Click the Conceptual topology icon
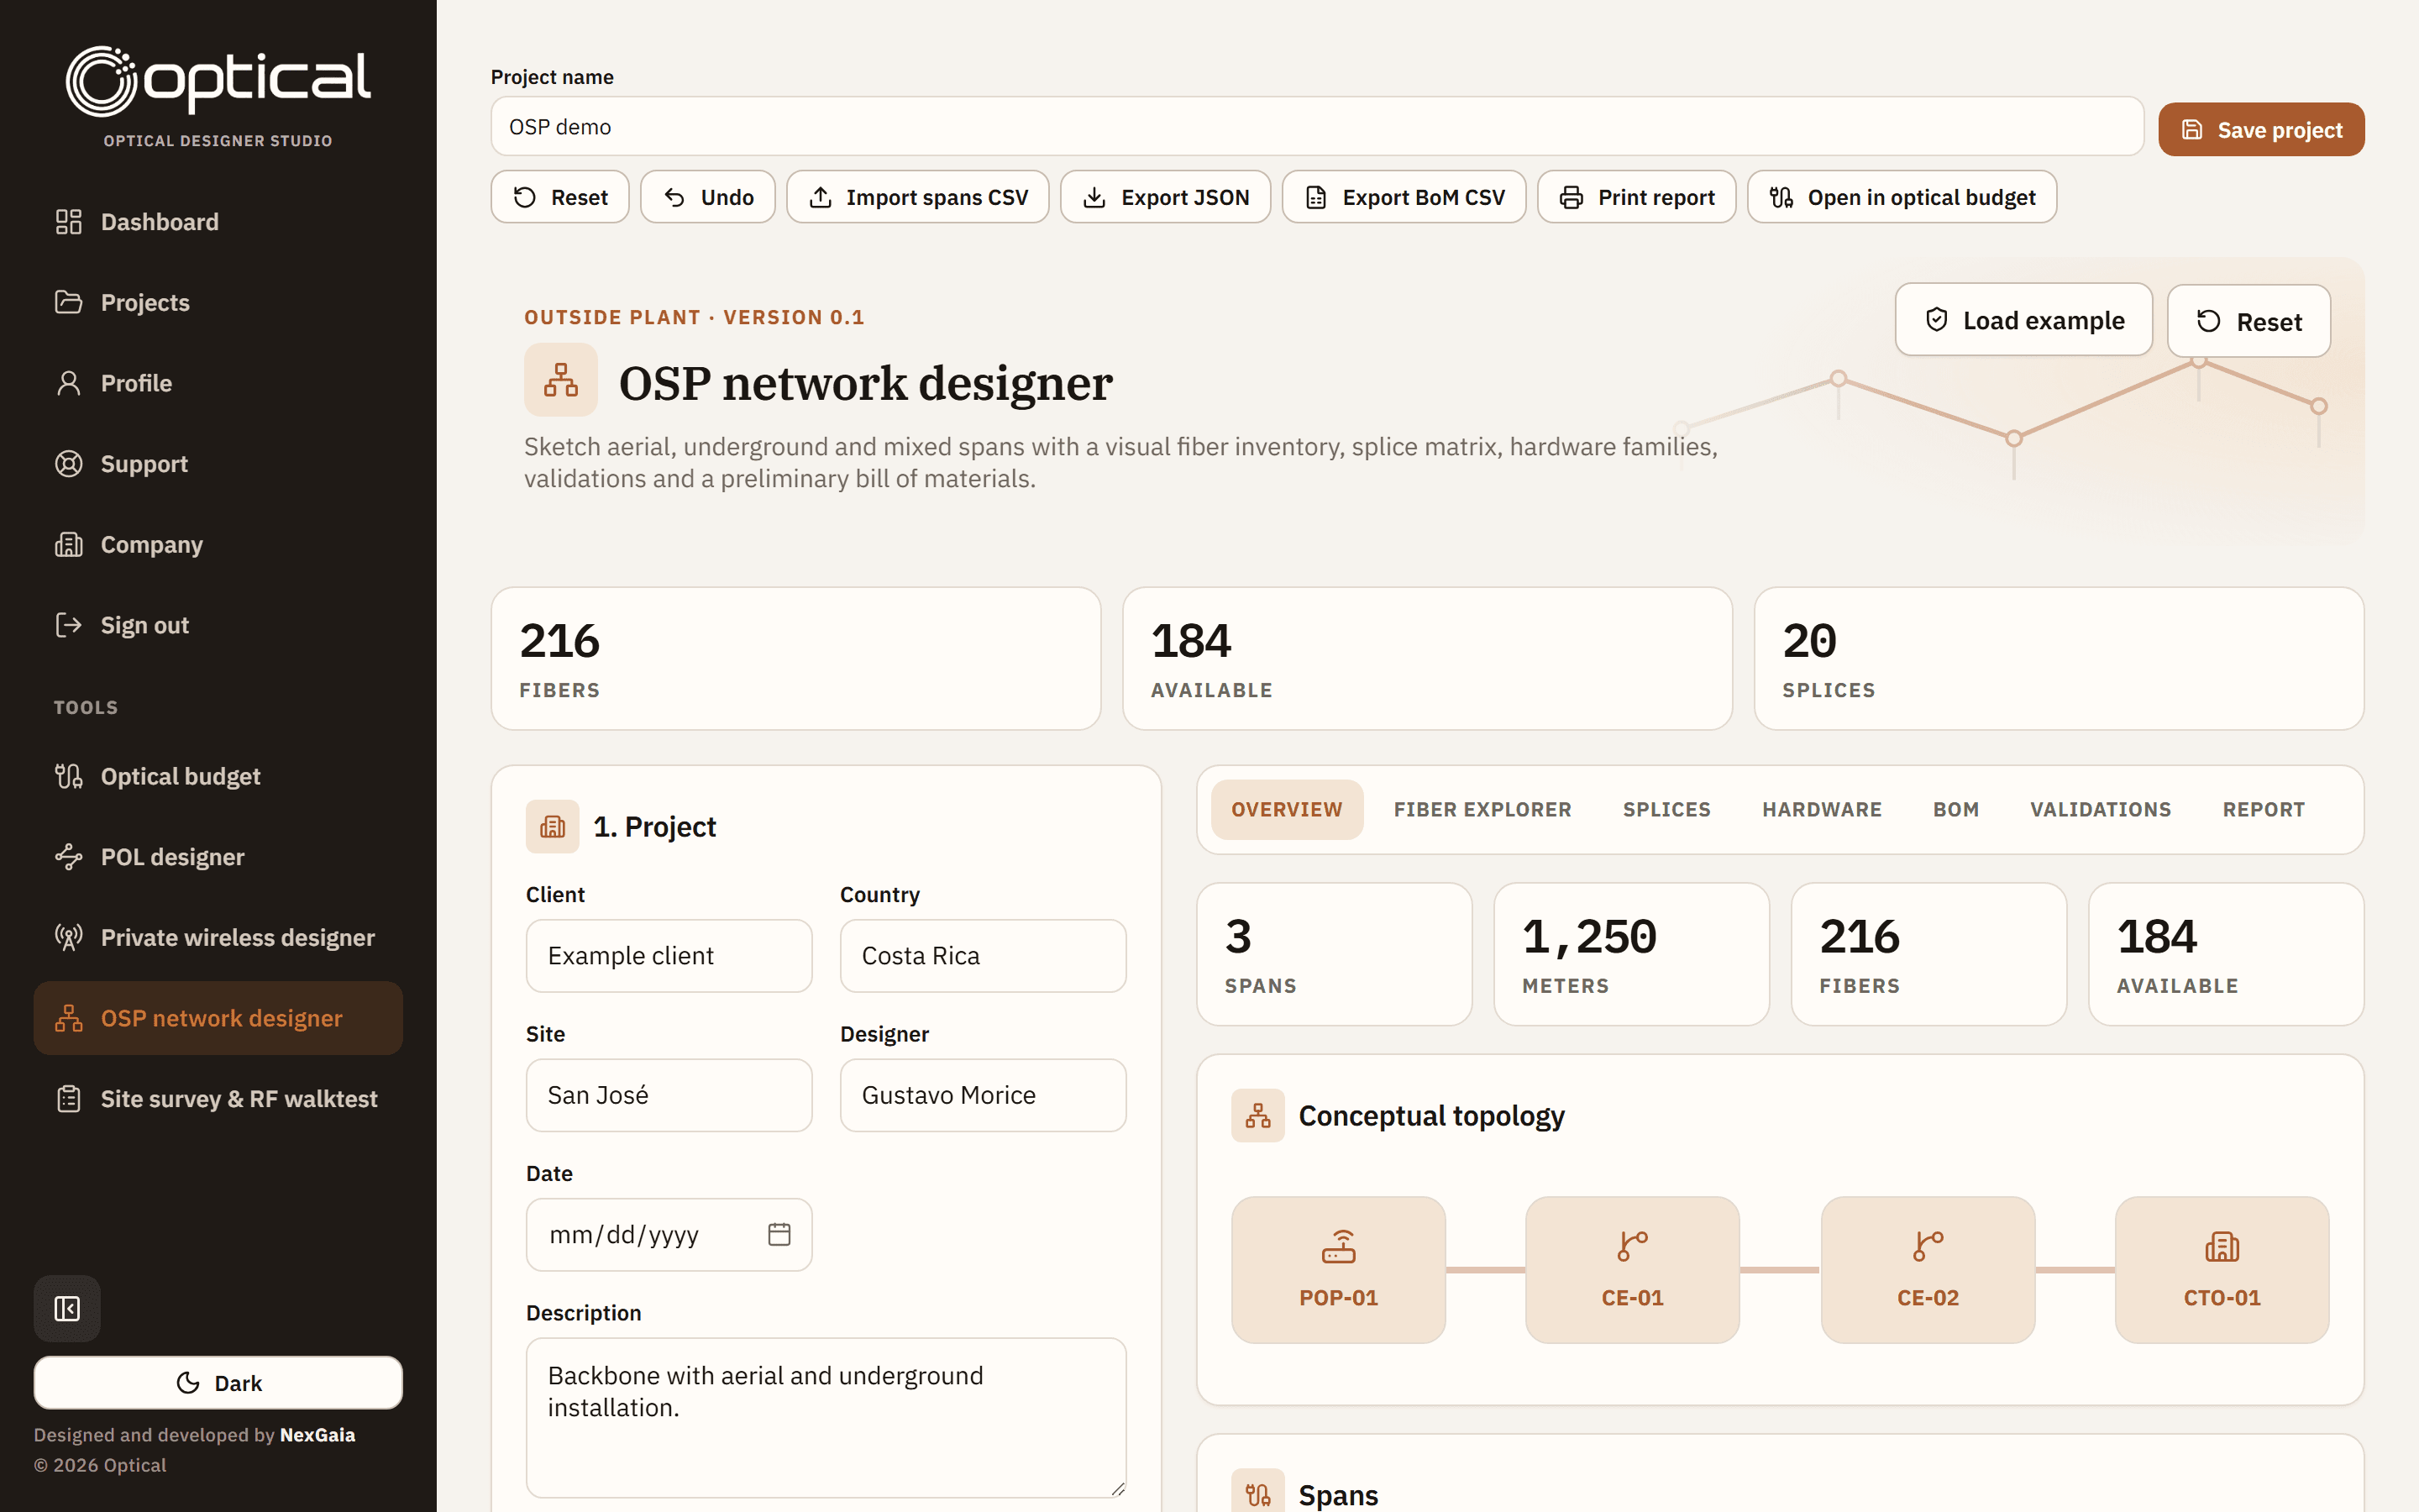 click(x=1257, y=1116)
